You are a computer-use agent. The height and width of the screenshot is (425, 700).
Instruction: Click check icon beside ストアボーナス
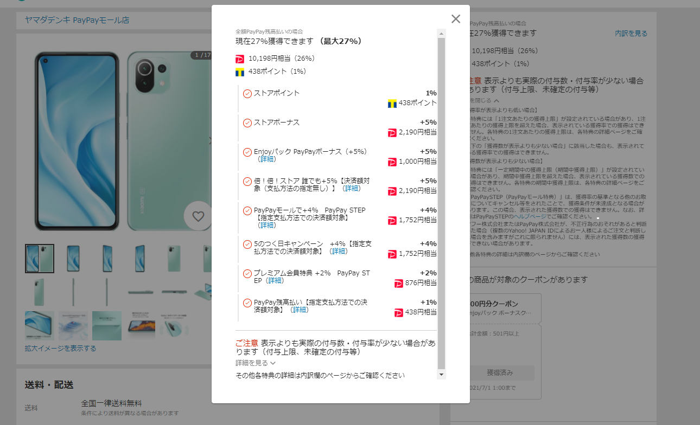click(x=247, y=123)
